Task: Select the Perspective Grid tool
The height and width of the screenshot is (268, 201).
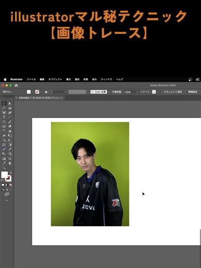Action: 10,140
